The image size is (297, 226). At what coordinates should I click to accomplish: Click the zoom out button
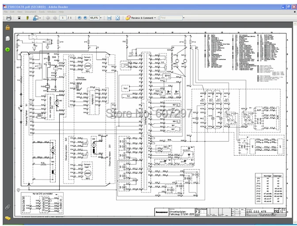pos(80,18)
